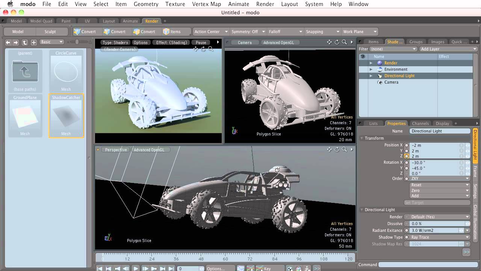Open the Basic preset size dropdown
This screenshot has height=271, width=481.
click(52, 42)
